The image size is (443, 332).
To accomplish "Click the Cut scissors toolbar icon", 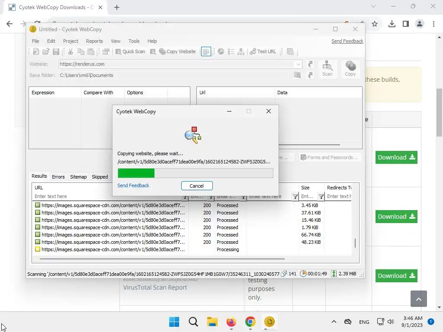I will (x=71, y=51).
